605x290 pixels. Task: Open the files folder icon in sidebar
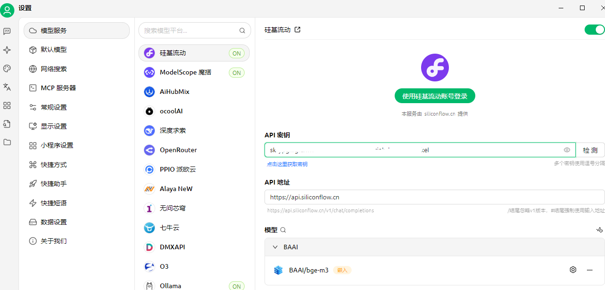7,142
